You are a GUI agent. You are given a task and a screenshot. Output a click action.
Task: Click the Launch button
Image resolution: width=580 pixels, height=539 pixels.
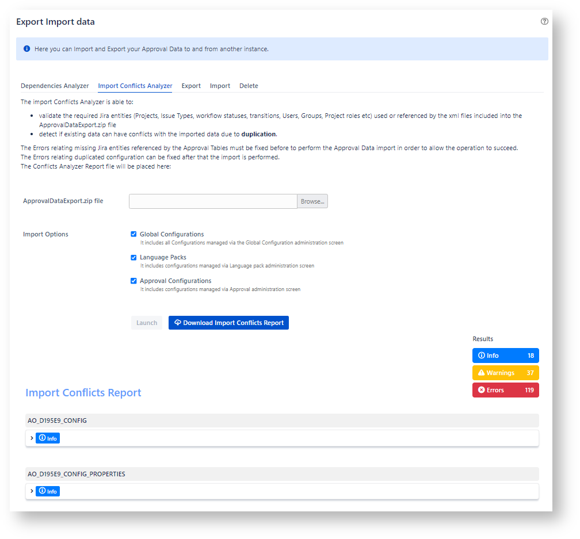click(147, 323)
